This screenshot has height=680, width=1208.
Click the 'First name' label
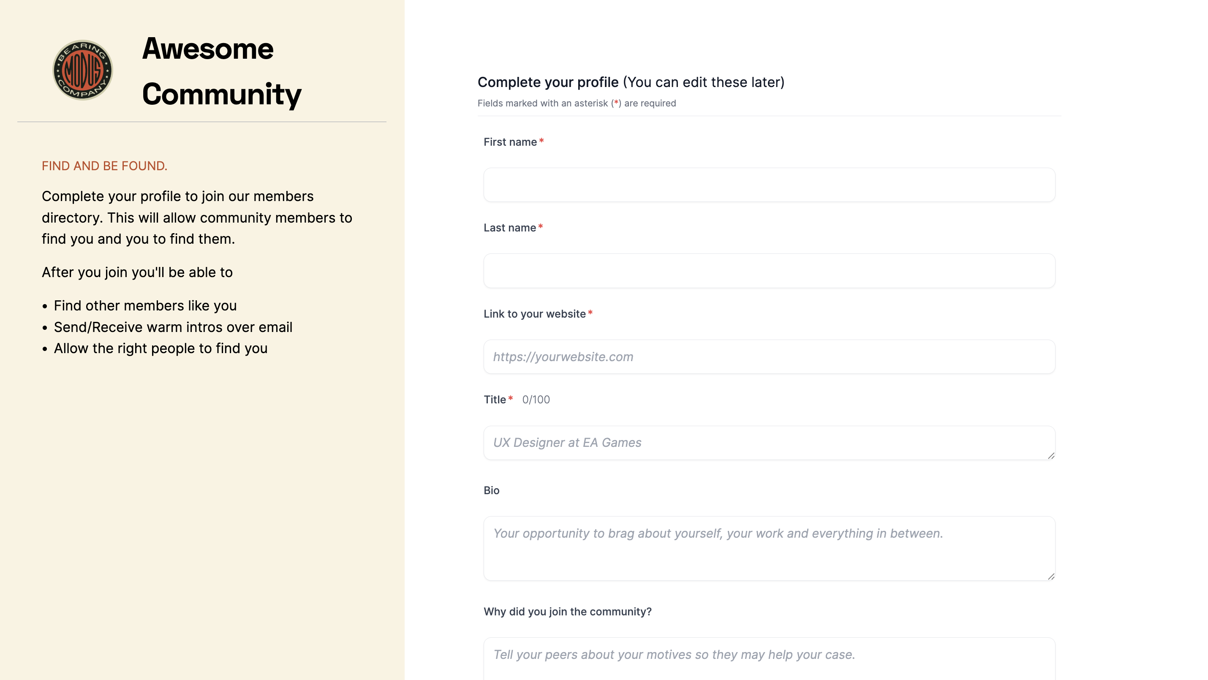click(510, 142)
